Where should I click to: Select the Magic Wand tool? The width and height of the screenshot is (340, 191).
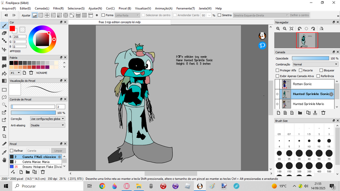point(4,105)
